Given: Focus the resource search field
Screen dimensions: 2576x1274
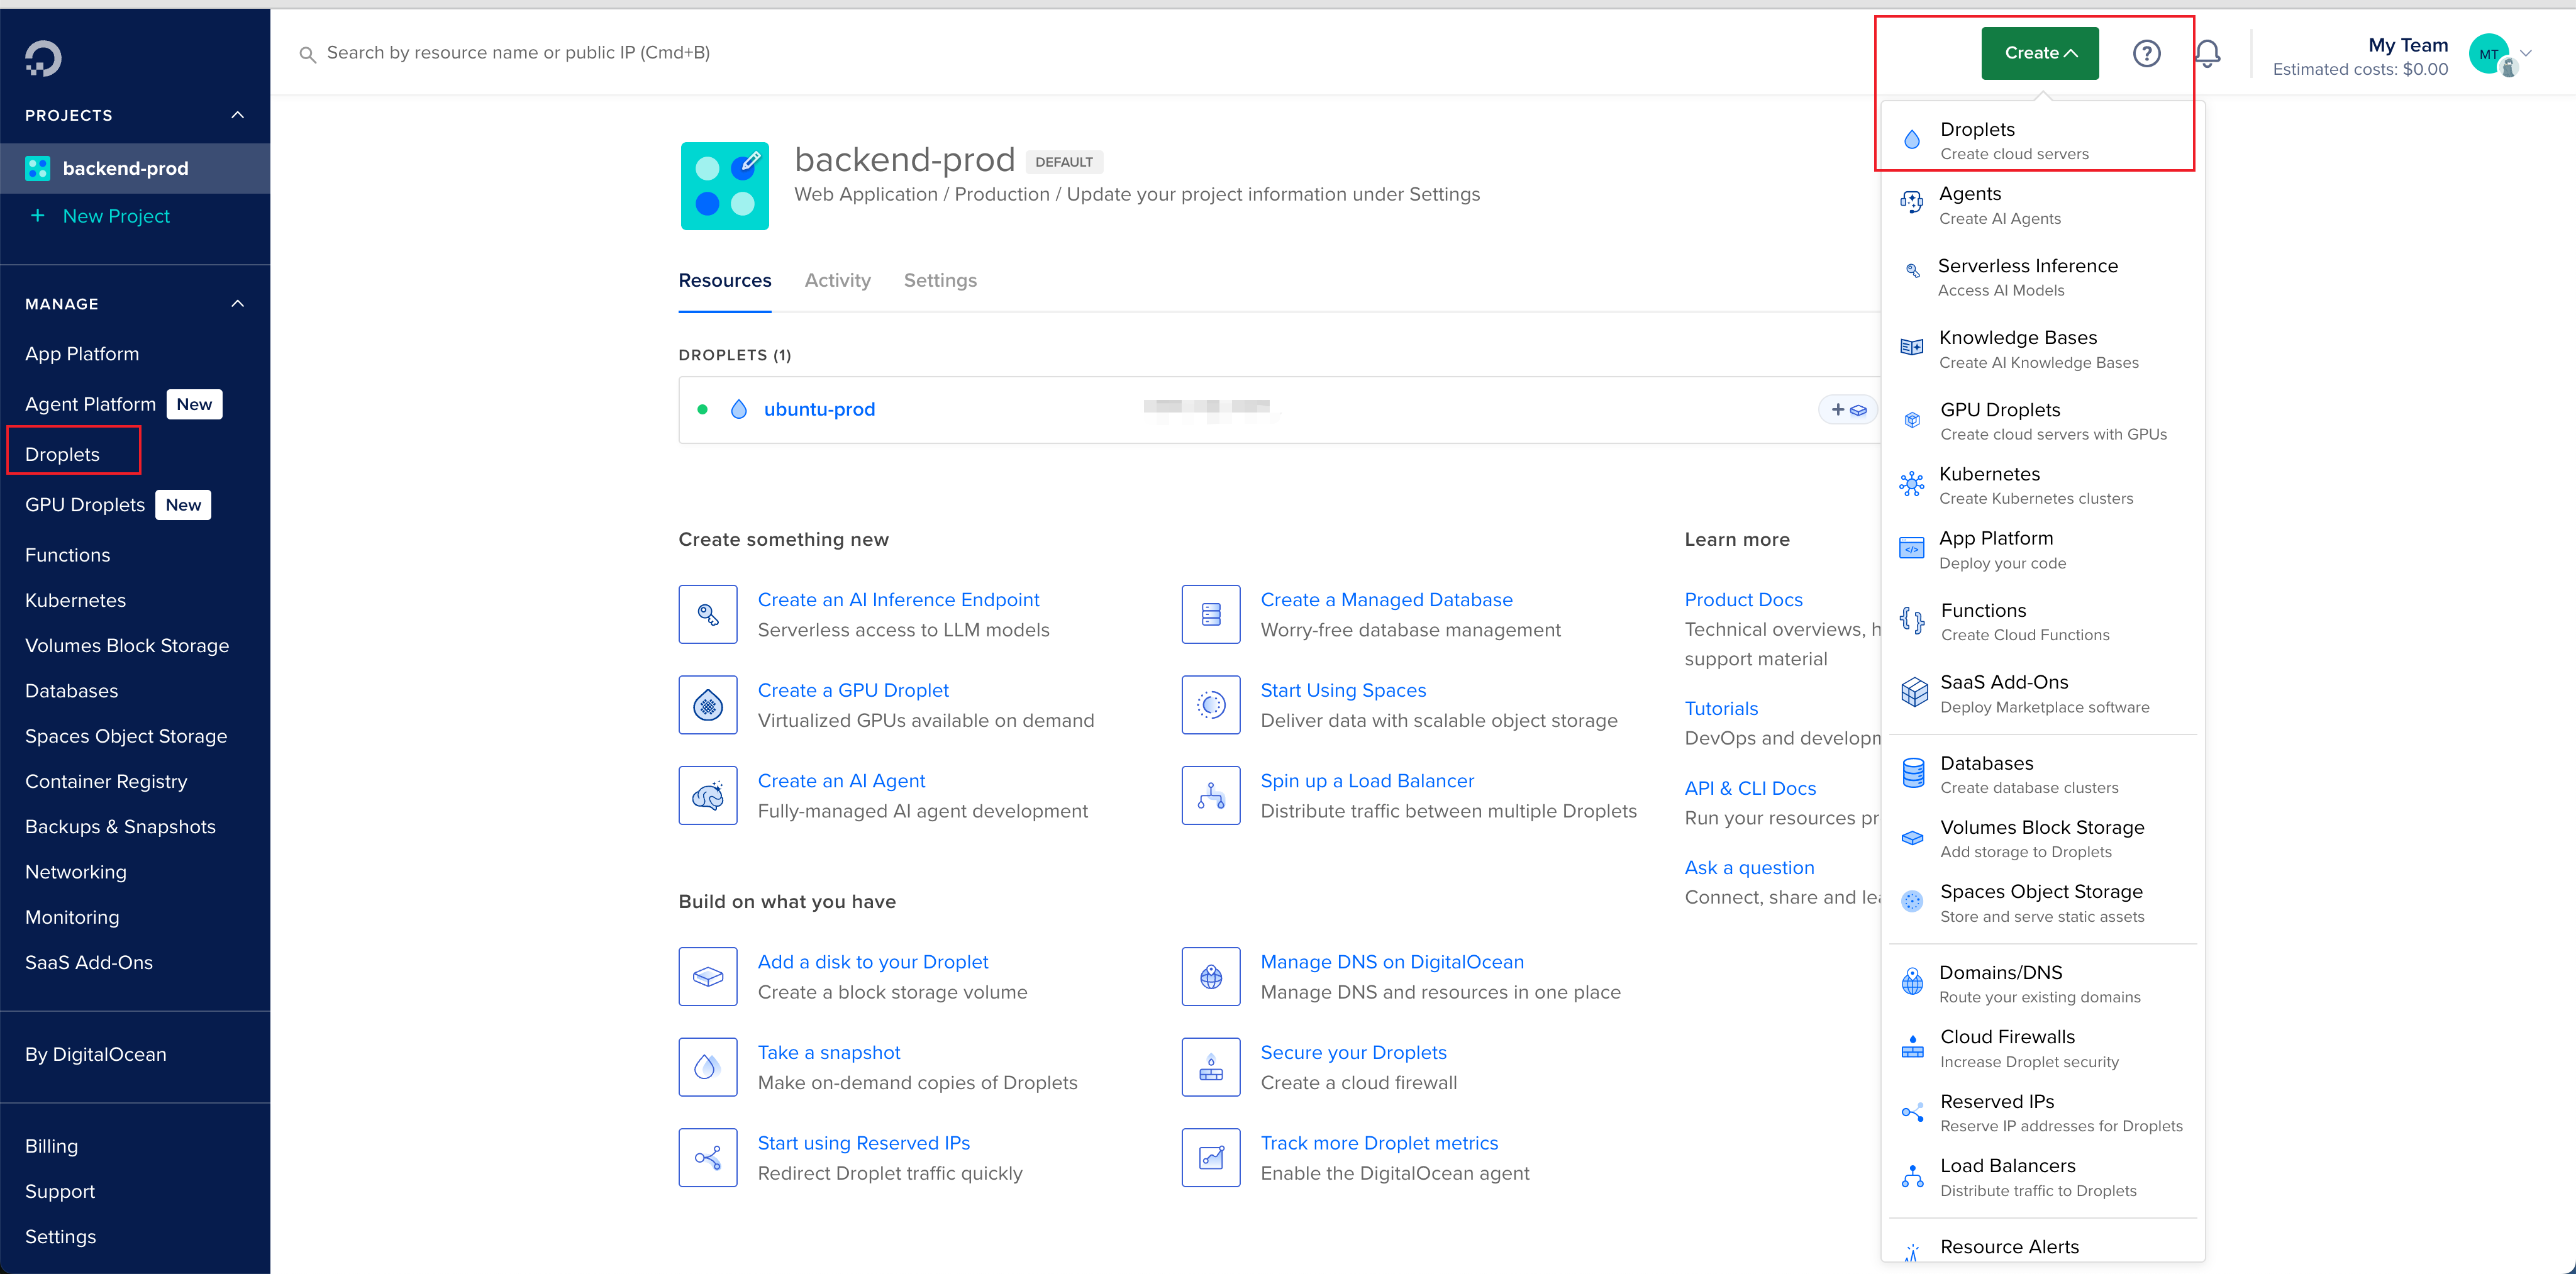Looking at the screenshot, I should (518, 53).
